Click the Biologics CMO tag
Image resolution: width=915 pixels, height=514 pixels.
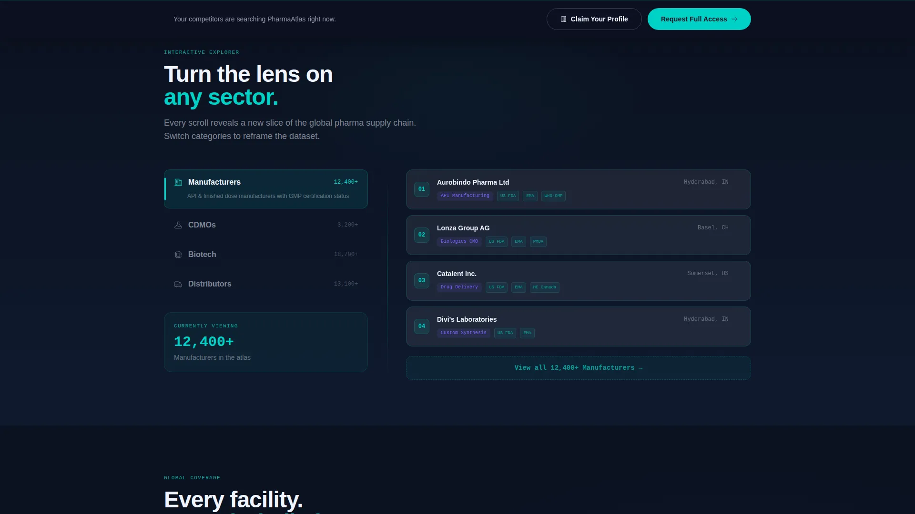pyautogui.click(x=459, y=242)
